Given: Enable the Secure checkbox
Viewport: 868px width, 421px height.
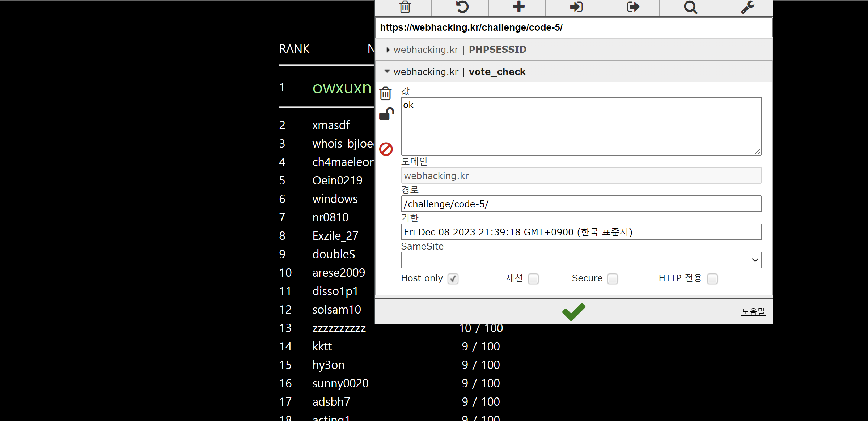Looking at the screenshot, I should [x=612, y=278].
